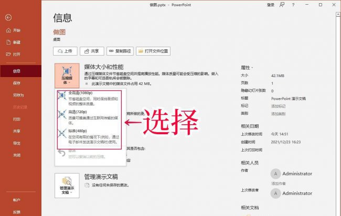The width and height of the screenshot is (341, 216).
Task: Click the new document icon beside 新建
Action: point(8,42)
